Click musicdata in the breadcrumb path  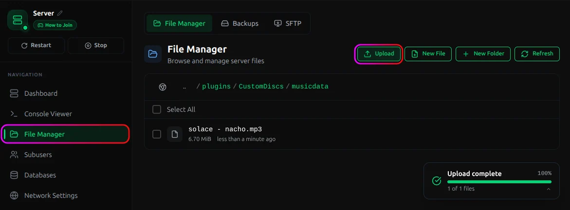pos(310,87)
